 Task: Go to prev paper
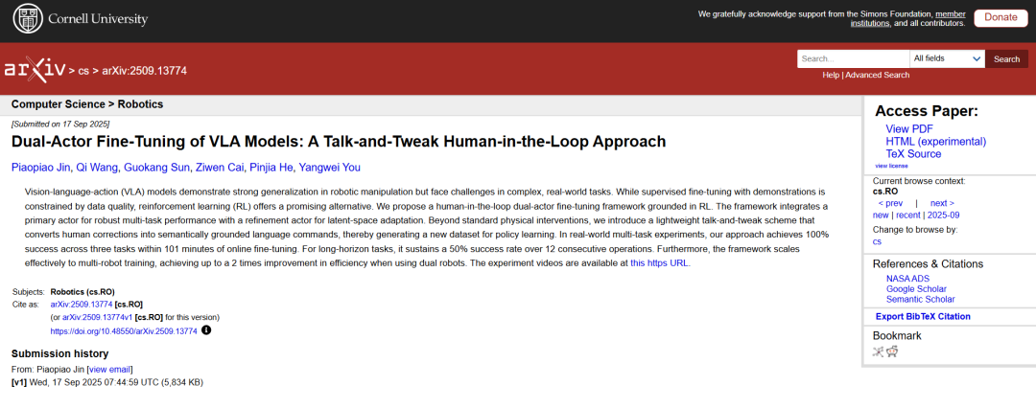click(x=890, y=203)
